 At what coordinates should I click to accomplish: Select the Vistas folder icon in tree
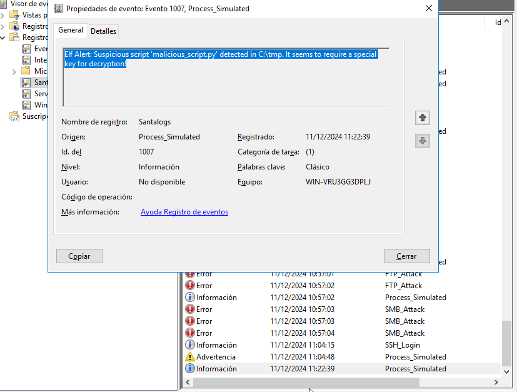coord(14,15)
